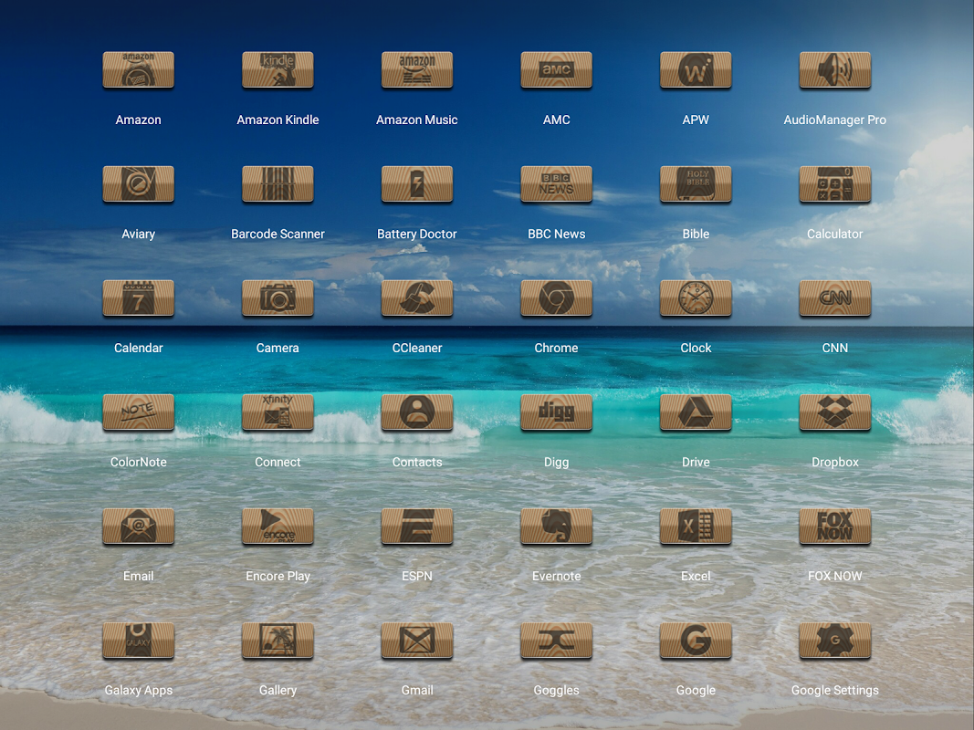974x730 pixels.
Task: Tap the FOX NOW icon
Action: [835, 527]
